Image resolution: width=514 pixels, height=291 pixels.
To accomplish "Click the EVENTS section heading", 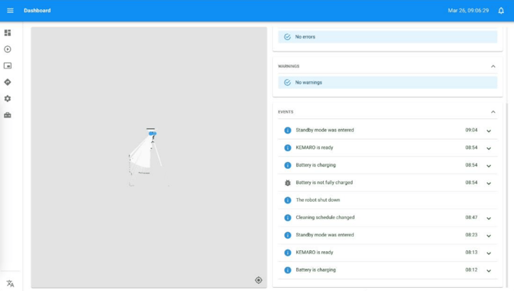I will click(285, 112).
